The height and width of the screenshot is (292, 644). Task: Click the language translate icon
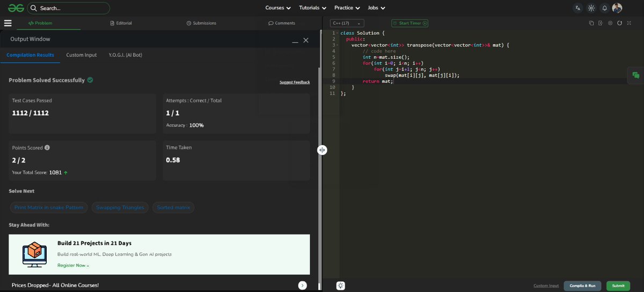click(578, 8)
